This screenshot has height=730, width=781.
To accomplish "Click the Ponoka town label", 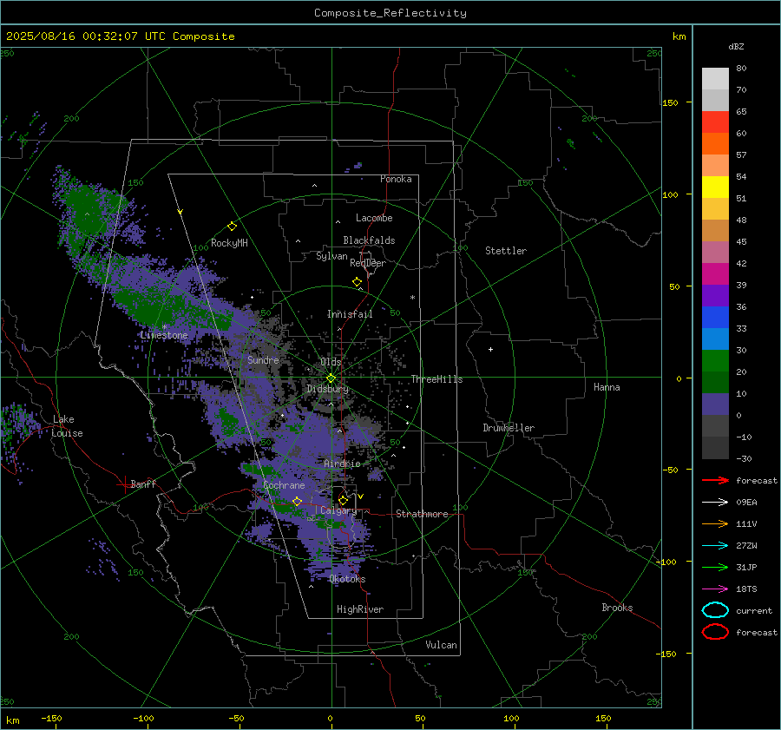I will point(396,179).
